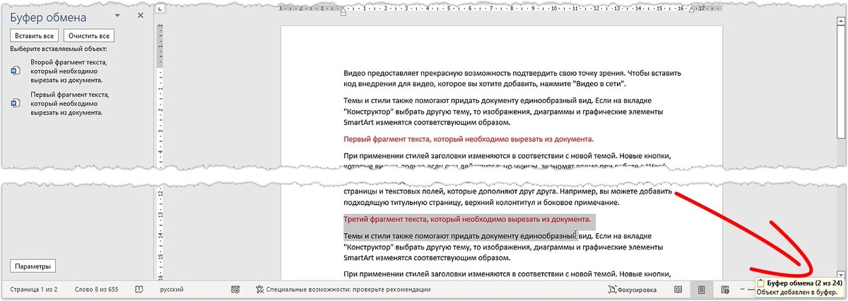Change language 'русский' in status bar
Image resolution: width=848 pixels, height=301 pixels.
pos(172,290)
